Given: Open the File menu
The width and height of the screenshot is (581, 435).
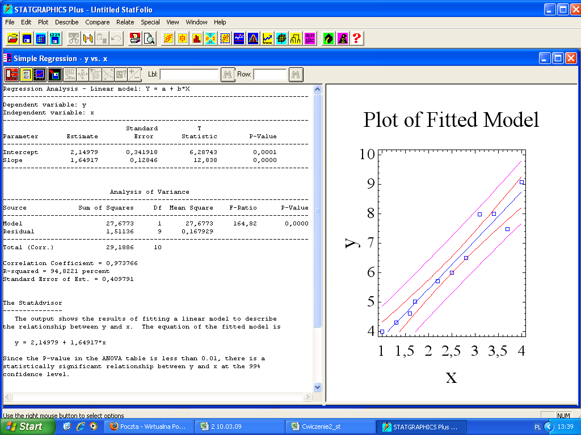Looking at the screenshot, I should click(10, 22).
